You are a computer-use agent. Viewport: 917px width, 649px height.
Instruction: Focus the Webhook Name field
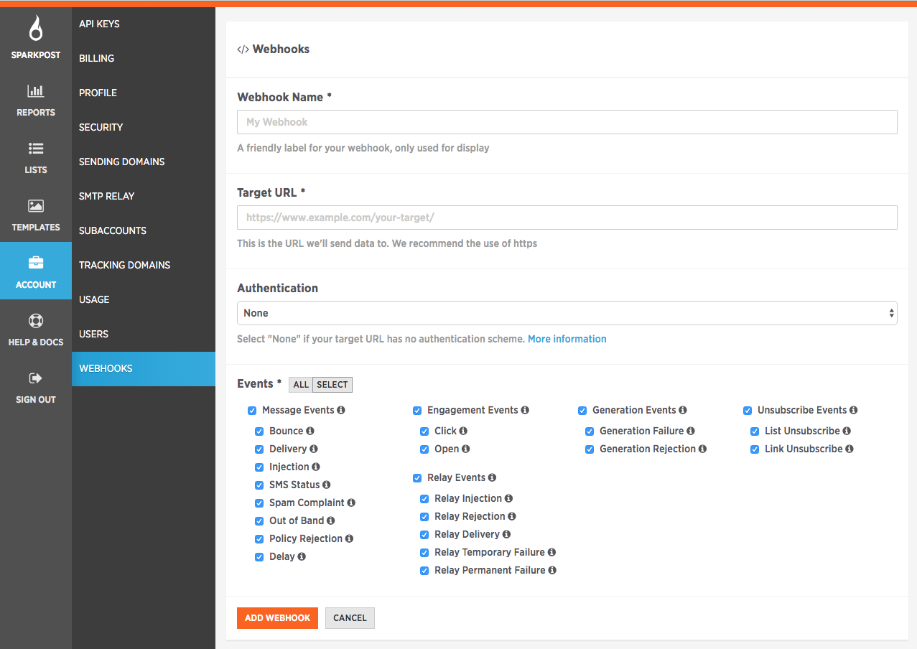pos(567,122)
